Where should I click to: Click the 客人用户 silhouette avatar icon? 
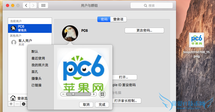click(x=14, y=42)
